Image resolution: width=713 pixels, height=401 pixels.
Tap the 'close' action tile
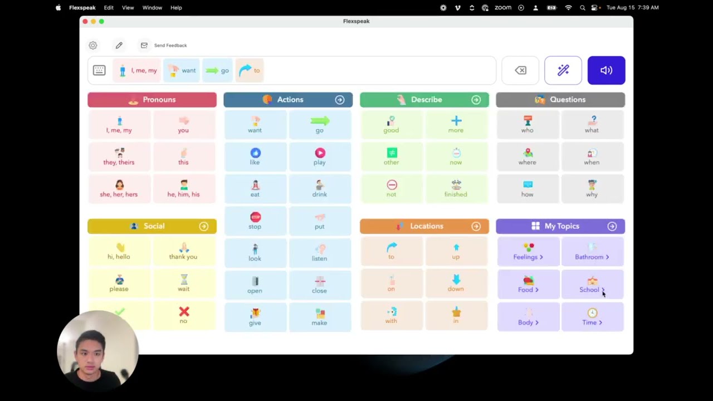click(319, 285)
